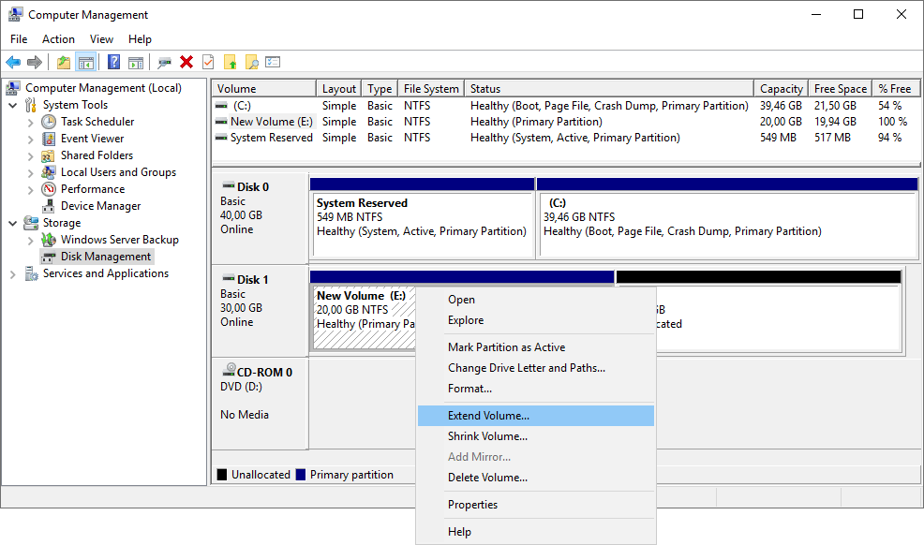Toggle the Show/Hide Console Tree toolbar button
This screenshot has height=545, width=924.
tap(86, 62)
